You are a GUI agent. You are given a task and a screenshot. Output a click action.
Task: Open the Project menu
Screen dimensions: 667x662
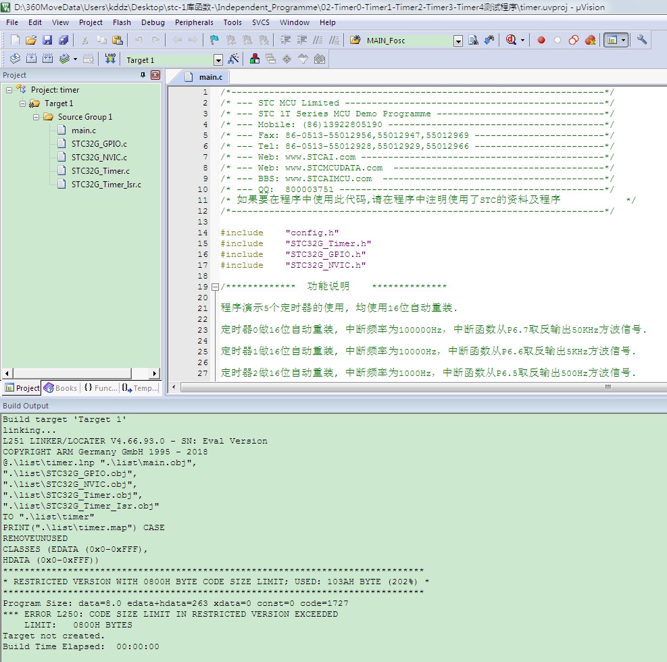pos(91,22)
